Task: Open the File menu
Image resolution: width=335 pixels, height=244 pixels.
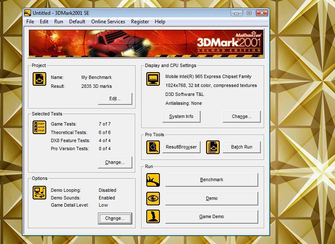Action: pos(30,22)
